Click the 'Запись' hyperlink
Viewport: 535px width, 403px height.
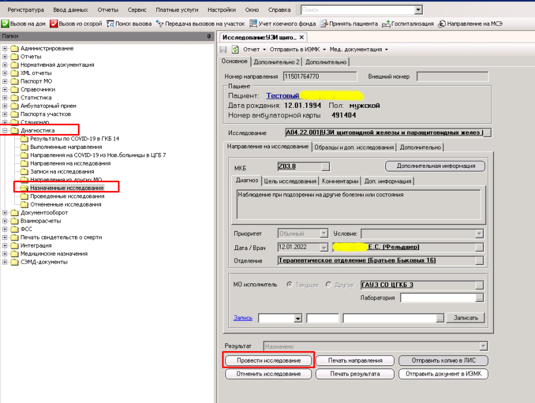coord(243,318)
